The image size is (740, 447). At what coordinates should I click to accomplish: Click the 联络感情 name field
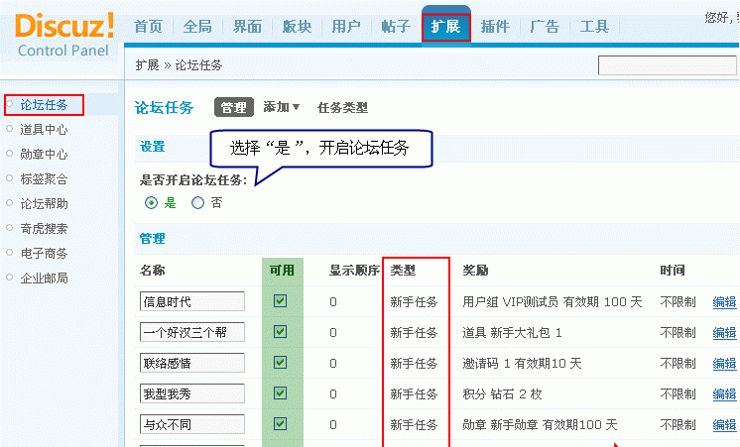[192, 363]
